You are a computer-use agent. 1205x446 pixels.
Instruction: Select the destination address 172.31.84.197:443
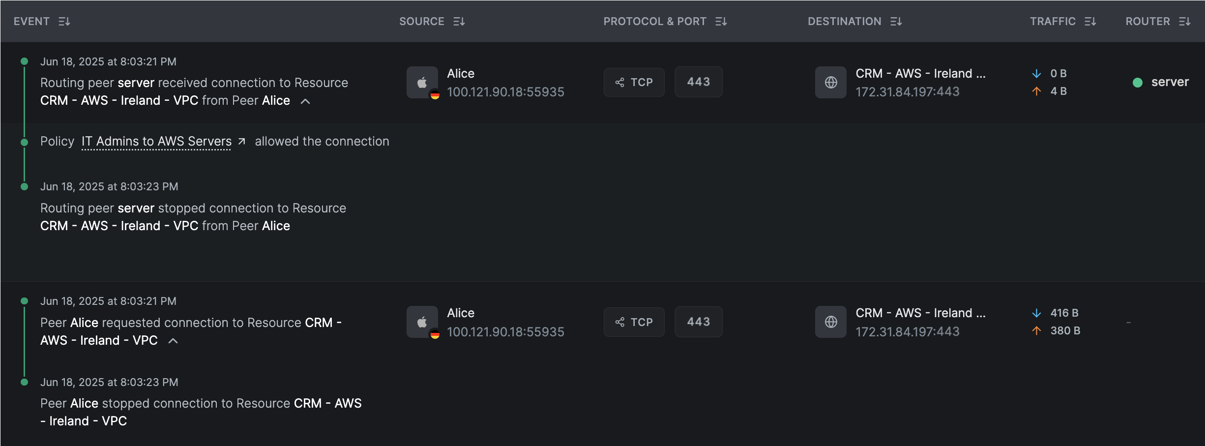tap(908, 91)
